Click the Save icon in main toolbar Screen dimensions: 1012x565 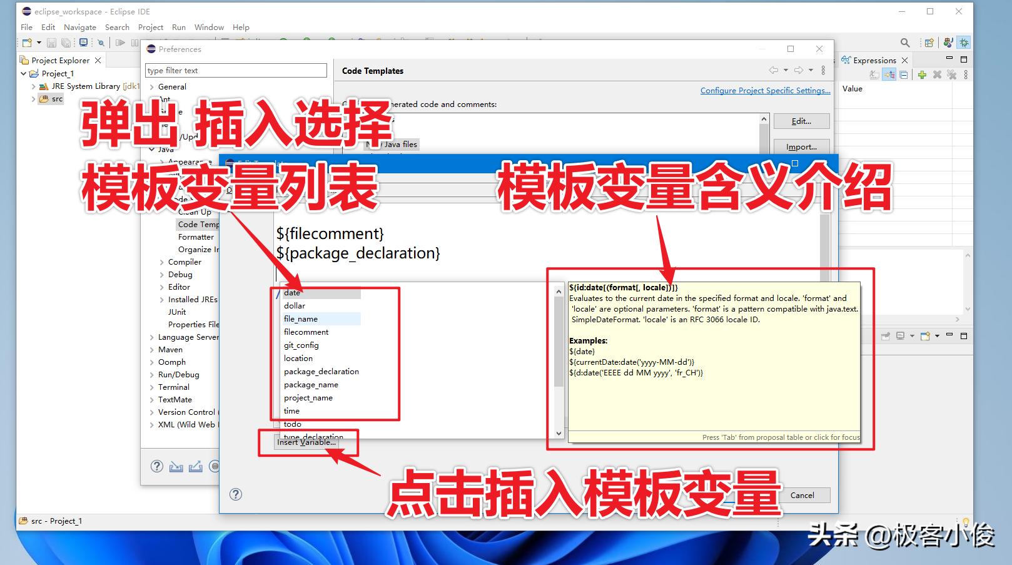[51, 42]
